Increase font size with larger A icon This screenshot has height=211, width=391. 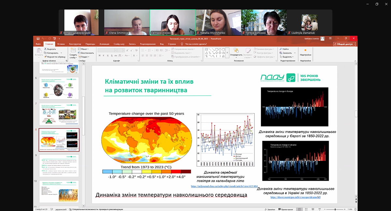[x=127, y=50]
